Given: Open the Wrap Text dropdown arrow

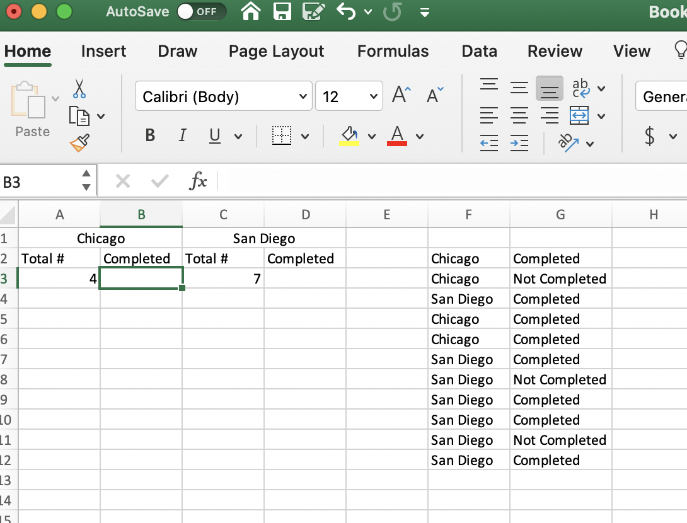Looking at the screenshot, I should coord(601,89).
